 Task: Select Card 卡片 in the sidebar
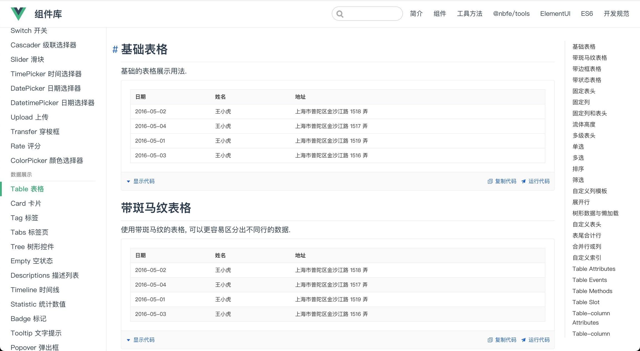click(x=26, y=204)
